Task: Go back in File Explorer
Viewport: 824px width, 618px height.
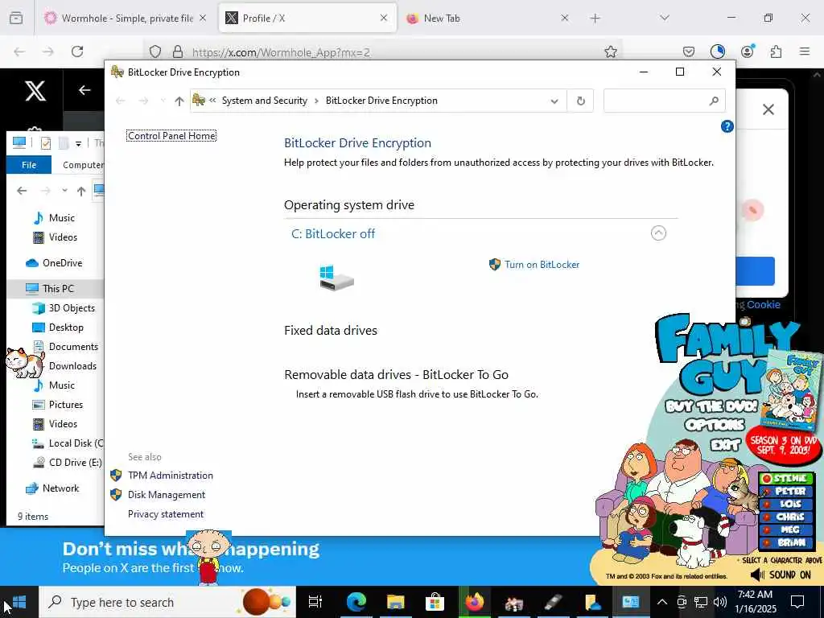Action: tap(22, 191)
